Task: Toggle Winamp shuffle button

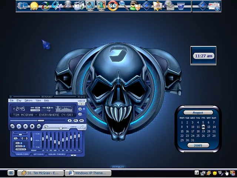Action: 80,114
